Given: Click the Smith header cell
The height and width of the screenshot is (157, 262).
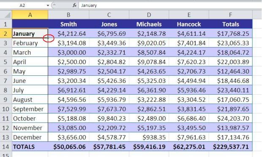Looking at the screenshot, I should click(69, 24).
